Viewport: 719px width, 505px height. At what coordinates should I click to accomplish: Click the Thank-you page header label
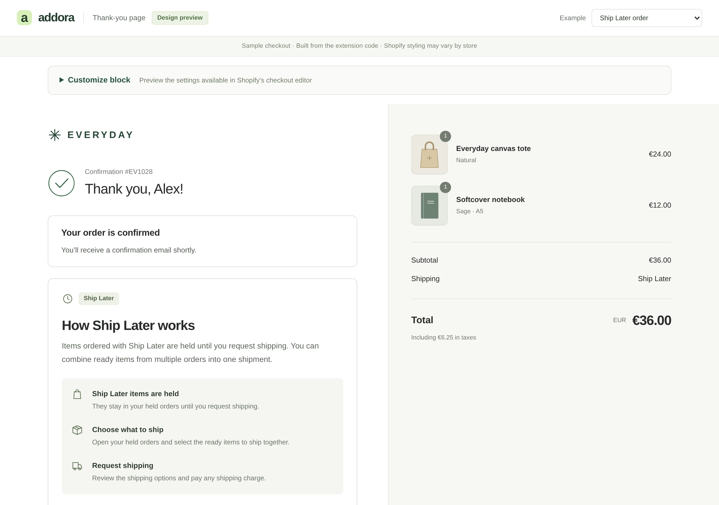[x=119, y=18]
